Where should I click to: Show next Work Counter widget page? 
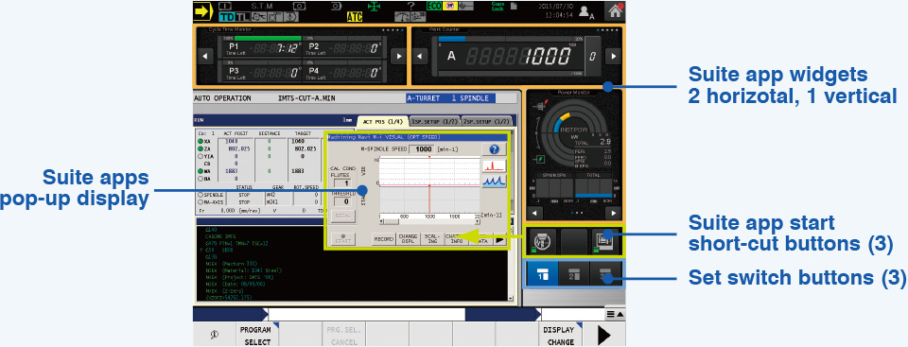pos(613,56)
